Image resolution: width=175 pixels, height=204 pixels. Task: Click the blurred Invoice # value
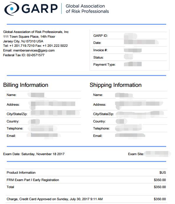click(133, 50)
